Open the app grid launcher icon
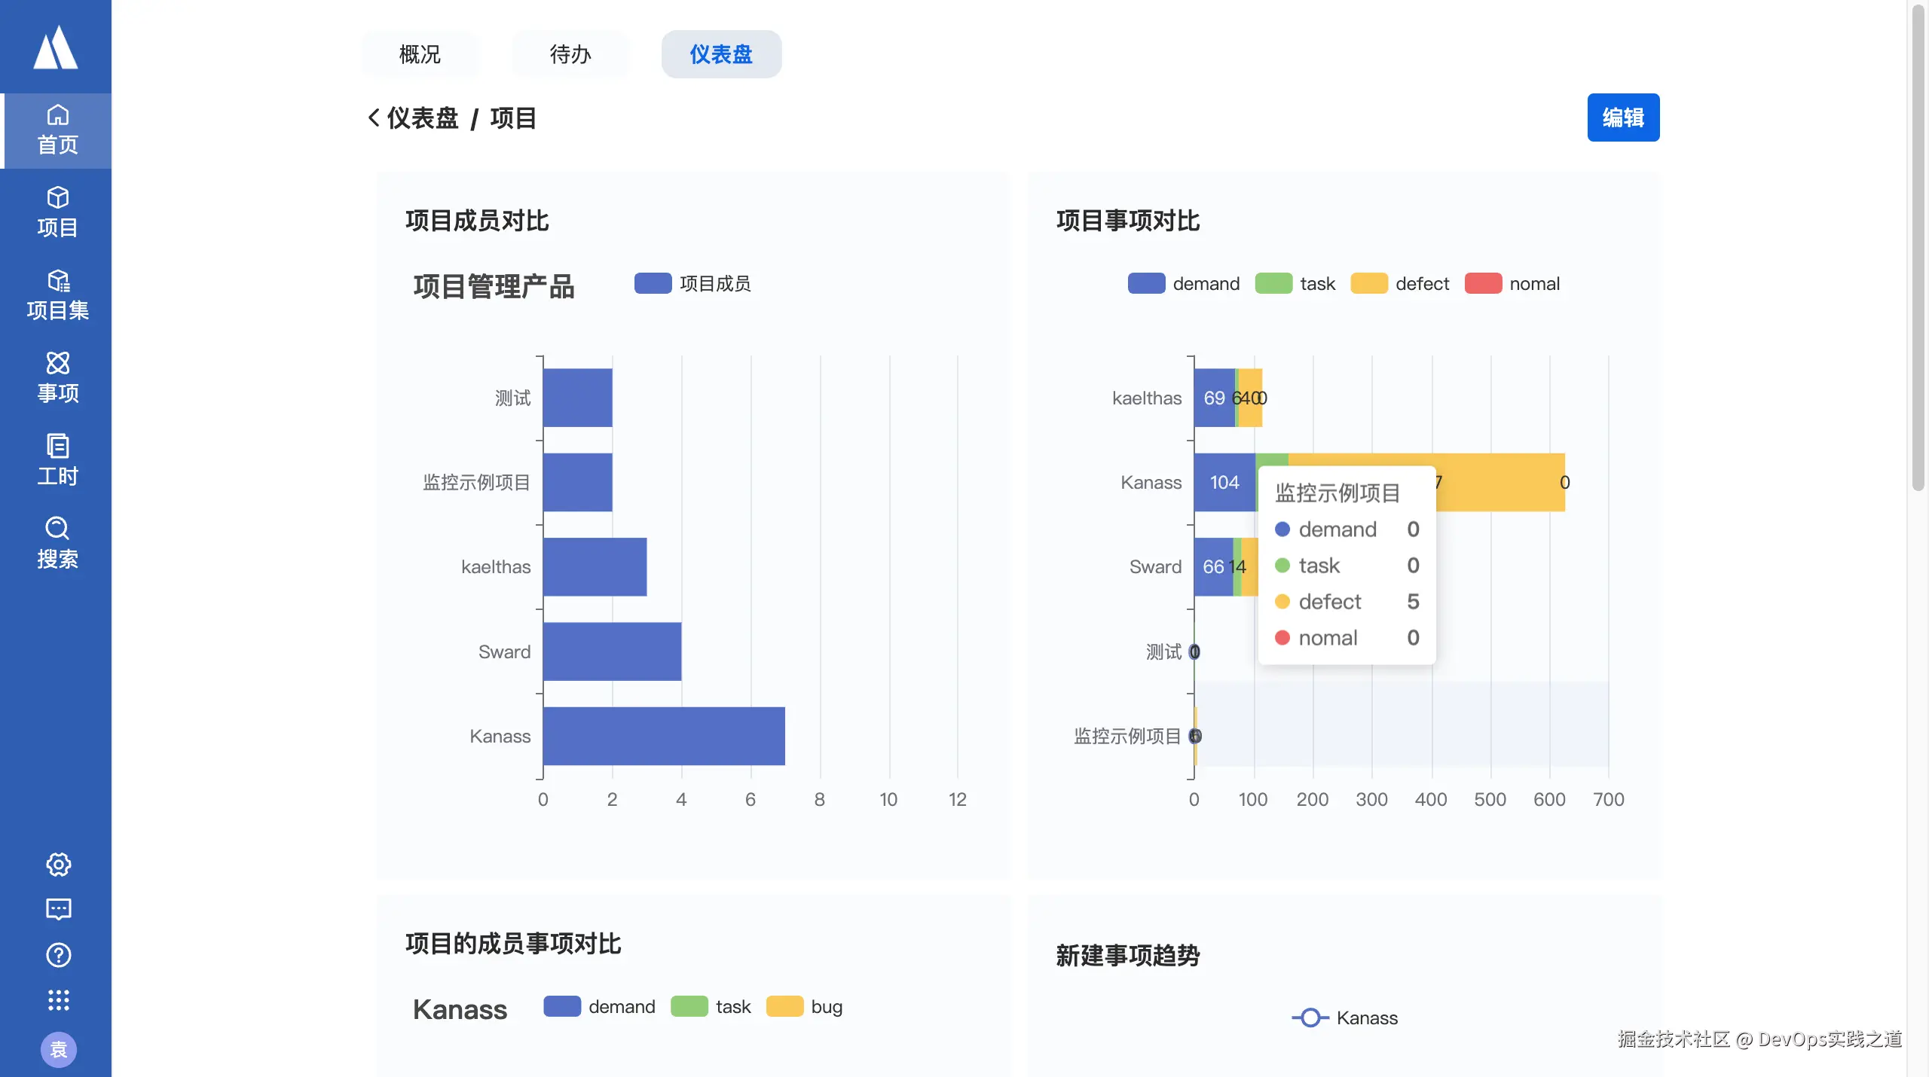This screenshot has width=1929, height=1077. point(58,999)
